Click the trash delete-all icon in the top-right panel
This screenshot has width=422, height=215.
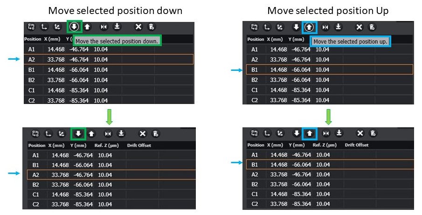pyautogui.click(x=371, y=27)
